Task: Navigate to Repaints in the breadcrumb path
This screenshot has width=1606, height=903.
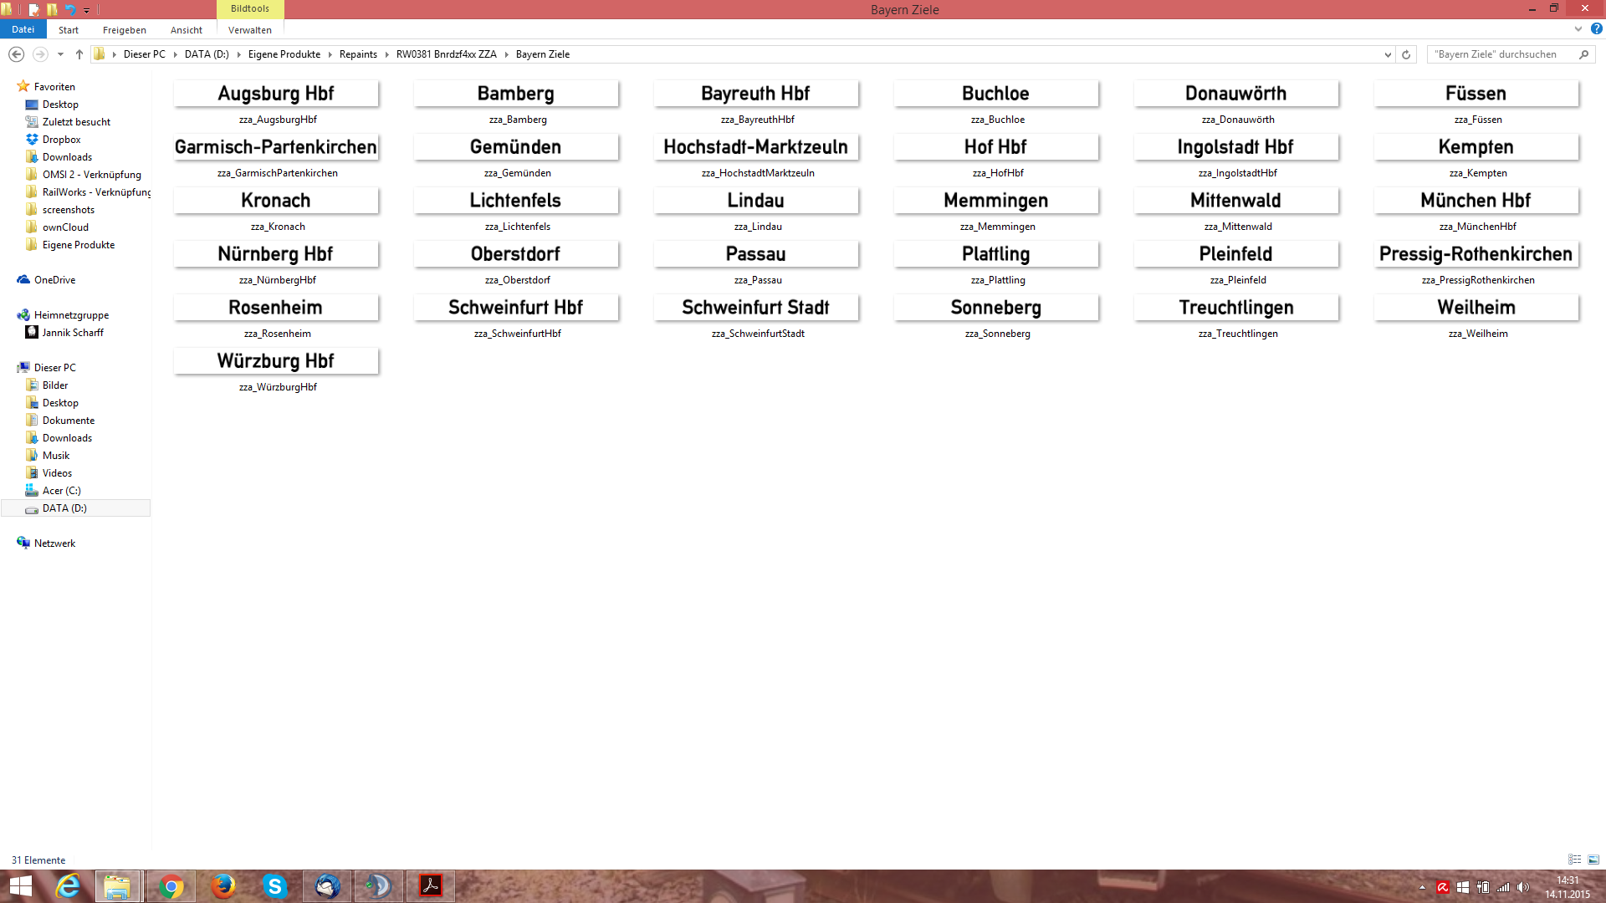Action: point(358,54)
